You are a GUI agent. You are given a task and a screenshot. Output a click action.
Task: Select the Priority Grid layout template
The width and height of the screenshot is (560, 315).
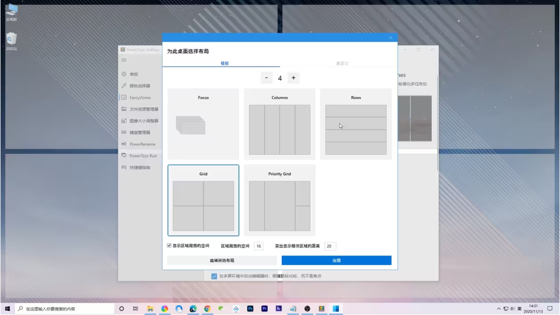pyautogui.click(x=280, y=200)
